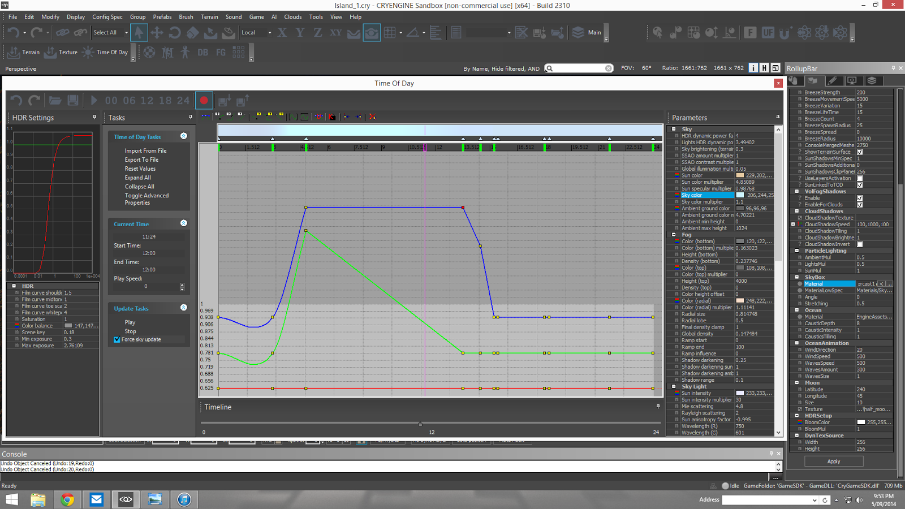This screenshot has width=905, height=509.
Task: Collapse Time of Day Tasks section
Action: pos(184,136)
